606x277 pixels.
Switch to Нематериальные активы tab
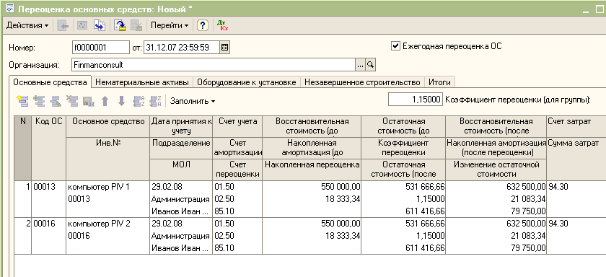pyautogui.click(x=142, y=82)
